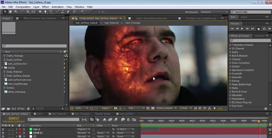Select the Eraser tool

click(68, 12)
